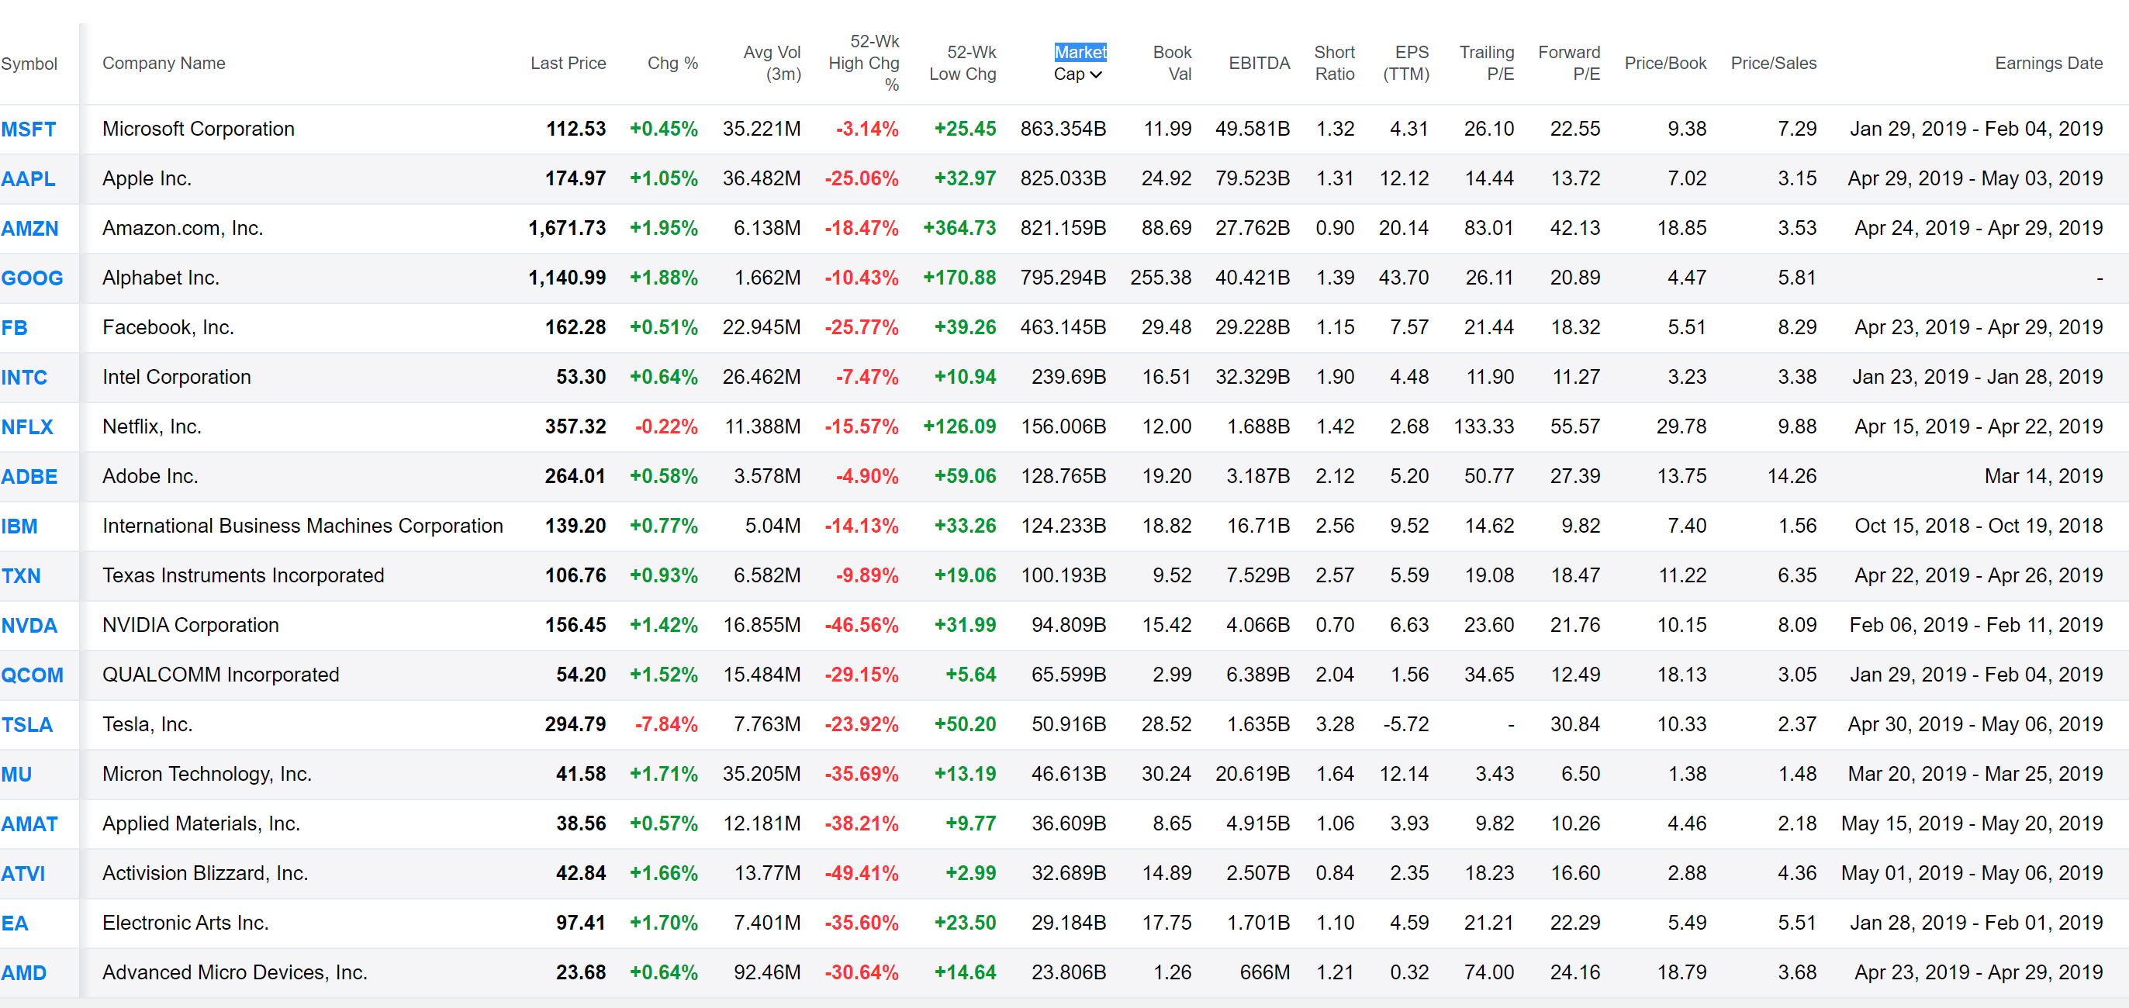The height and width of the screenshot is (1008, 2129).
Task: Click Alphabet's 1,140.99 last price
Action: (567, 278)
